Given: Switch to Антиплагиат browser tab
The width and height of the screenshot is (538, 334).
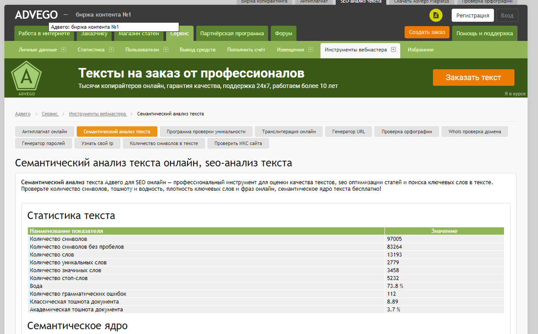Looking at the screenshot, I should (x=313, y=2).
